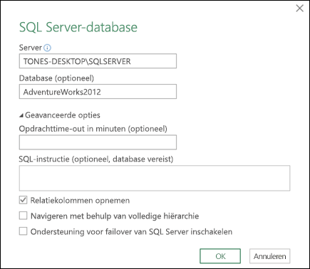This screenshot has height=269, width=310.
Task: Click the SQL-instructie text area
Action: point(155,178)
